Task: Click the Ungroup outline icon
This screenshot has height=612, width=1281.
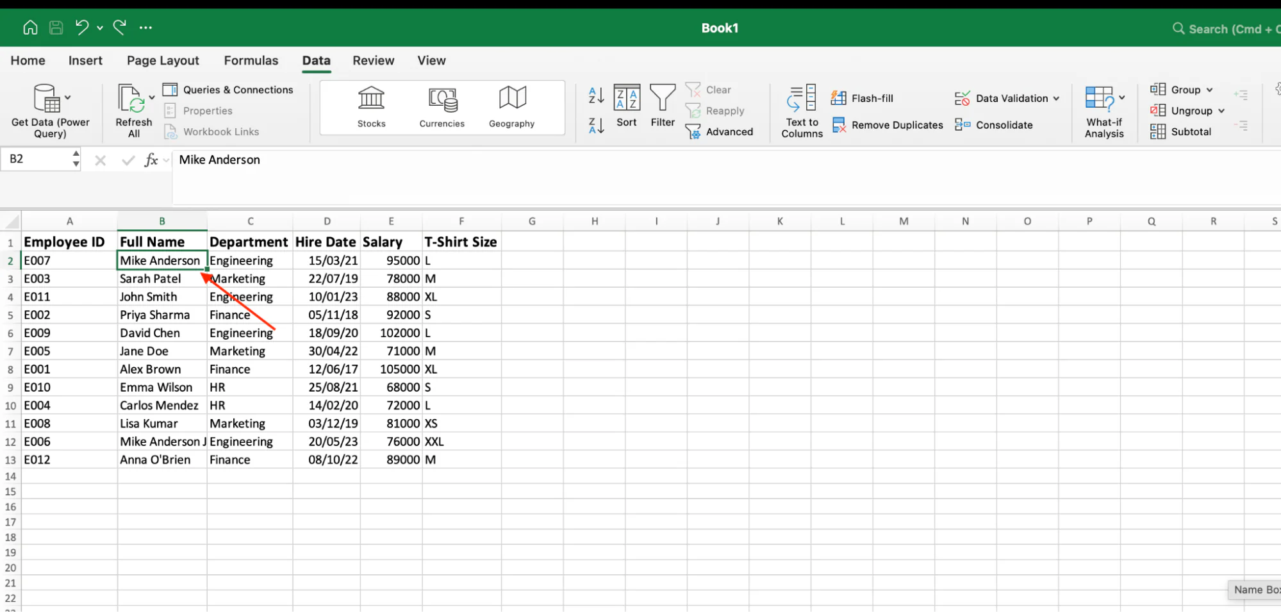Action: [1158, 110]
